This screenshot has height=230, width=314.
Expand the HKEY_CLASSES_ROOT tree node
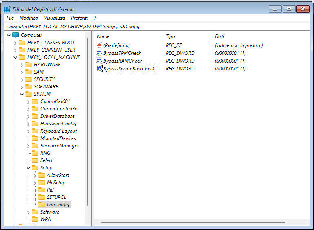click(x=15, y=43)
